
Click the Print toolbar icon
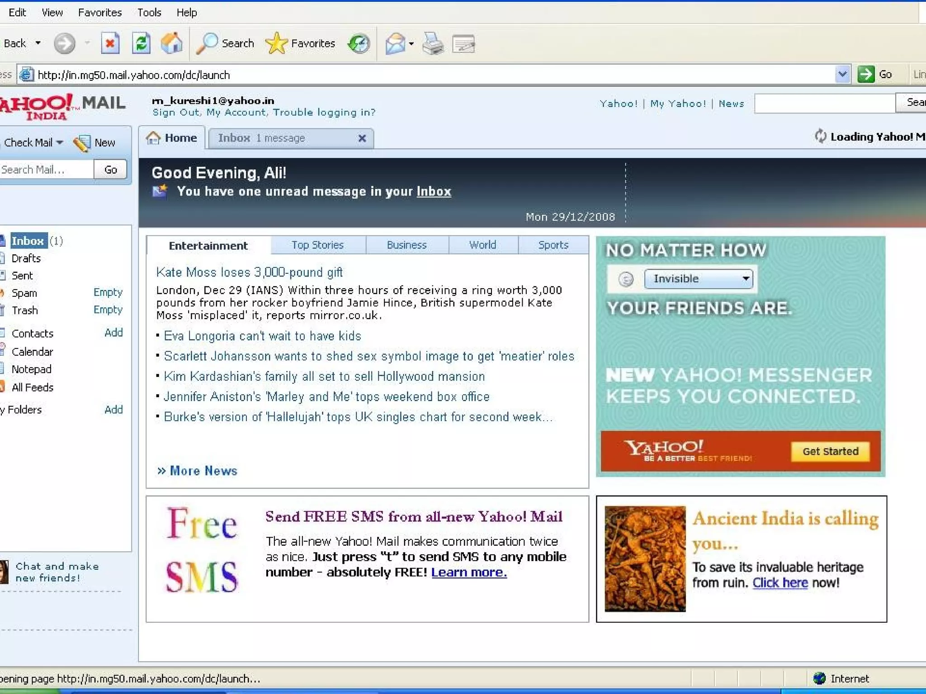433,44
